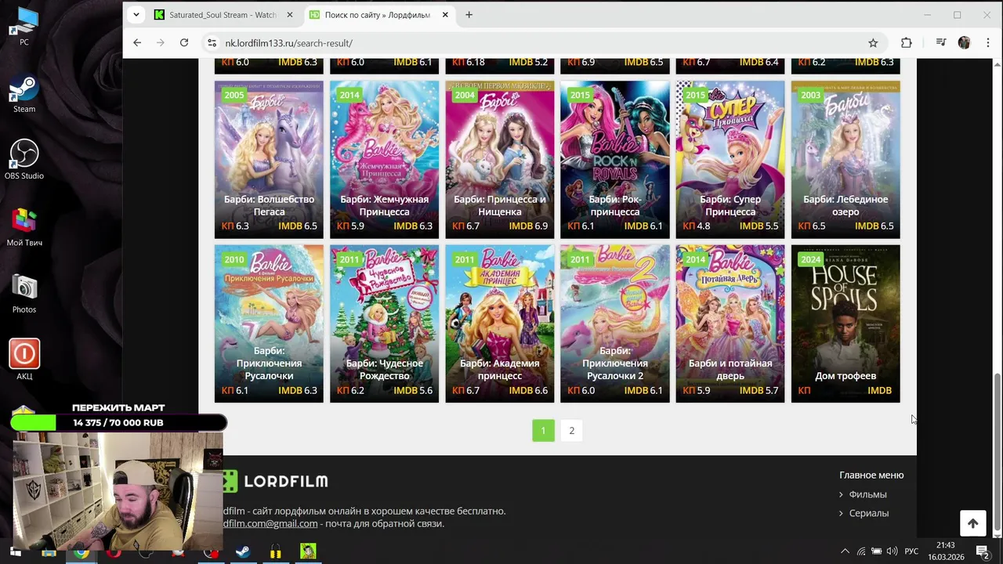Viewport: 1003px width, 564px height.
Task: Click the yellow padlock taskbar icon
Action: [275, 551]
